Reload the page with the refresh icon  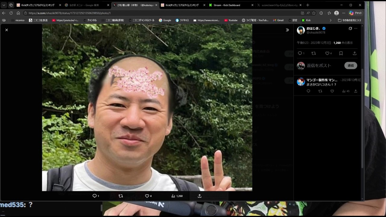pos(11,13)
